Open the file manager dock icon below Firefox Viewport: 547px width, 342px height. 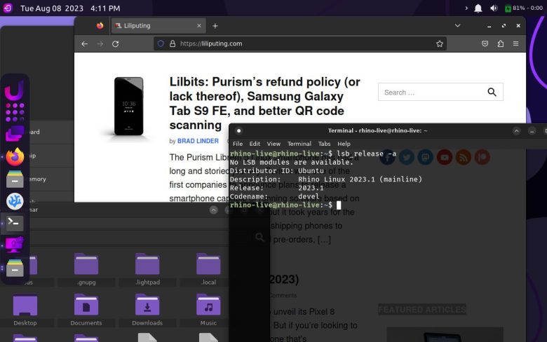click(x=15, y=179)
